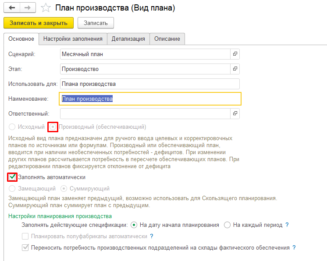Enable Планировать полуфабрикаты автоматически checkbox

point(25,236)
